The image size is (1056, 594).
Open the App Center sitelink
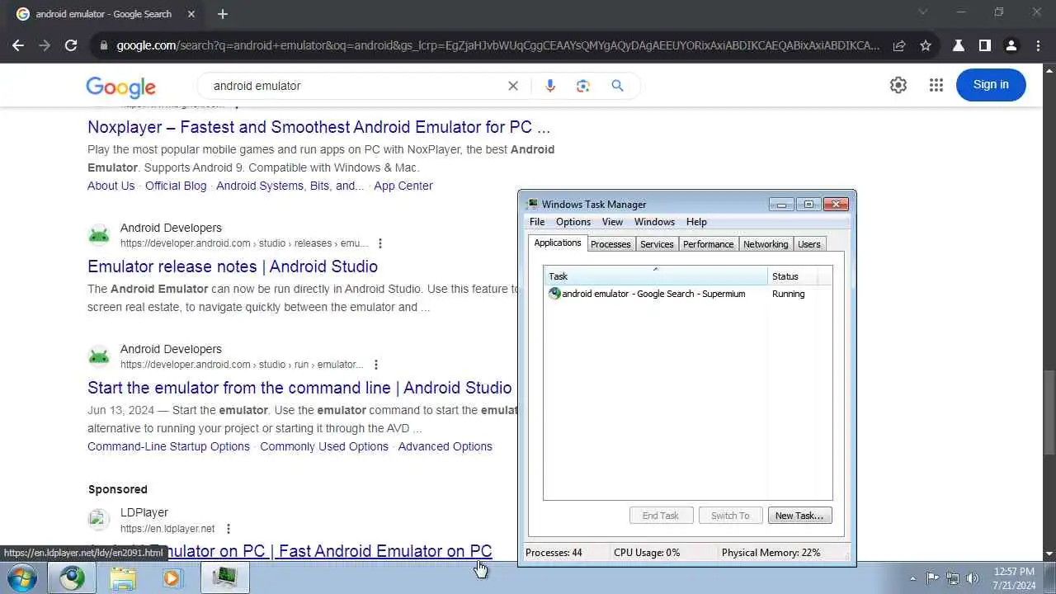click(x=403, y=186)
